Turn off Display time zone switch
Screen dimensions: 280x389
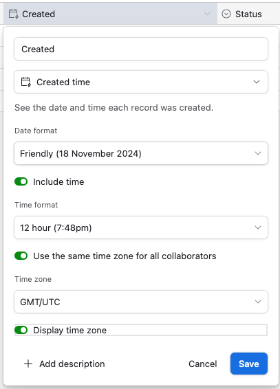pos(21,330)
